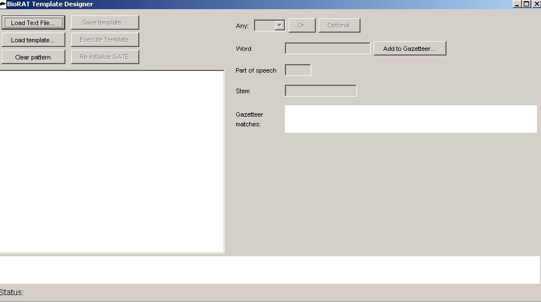Click the Save template button

point(105,22)
